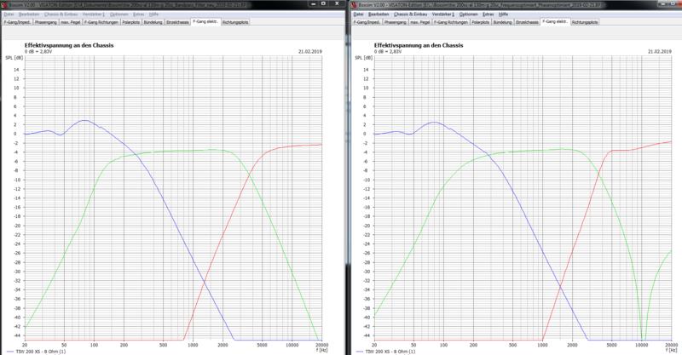This screenshot has height=355, width=682.
Task: Open the Hilfe menu in left window
Action: 153,14
